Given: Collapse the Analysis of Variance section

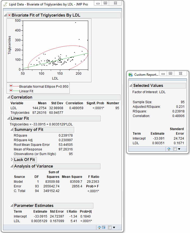Looking at the screenshot, I should point(12,166).
